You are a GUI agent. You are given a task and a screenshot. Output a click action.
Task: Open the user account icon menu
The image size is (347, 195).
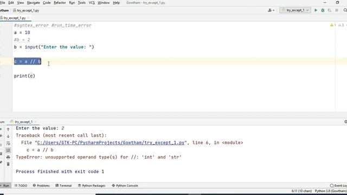pos(271,10)
